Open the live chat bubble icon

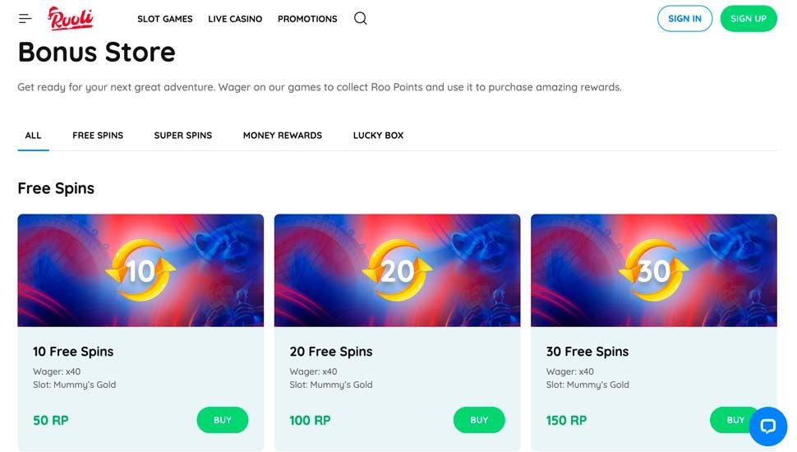click(x=767, y=426)
